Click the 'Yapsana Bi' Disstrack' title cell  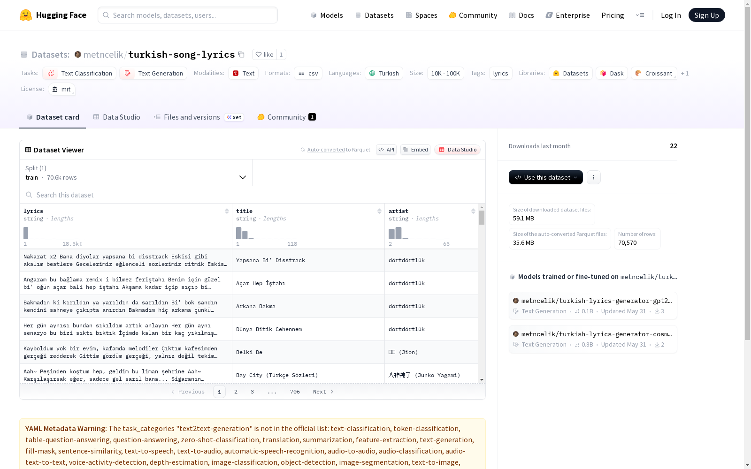tap(308, 260)
